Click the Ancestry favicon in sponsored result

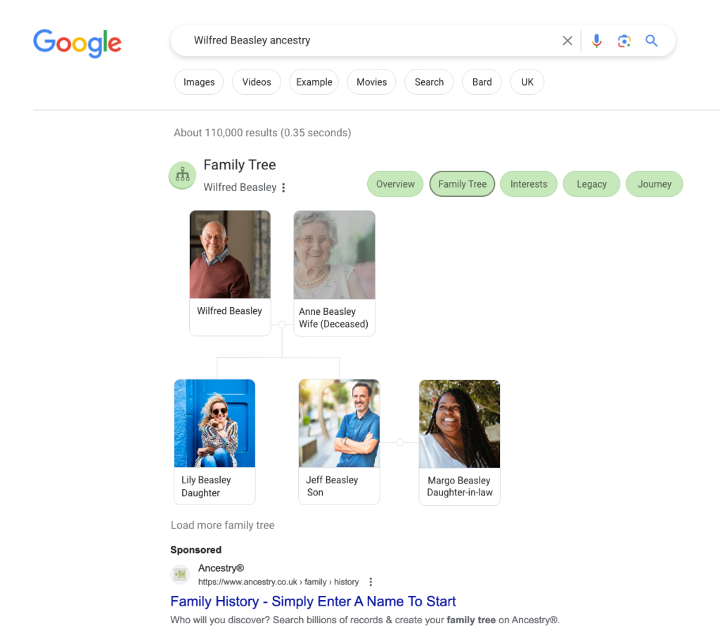pyautogui.click(x=181, y=575)
